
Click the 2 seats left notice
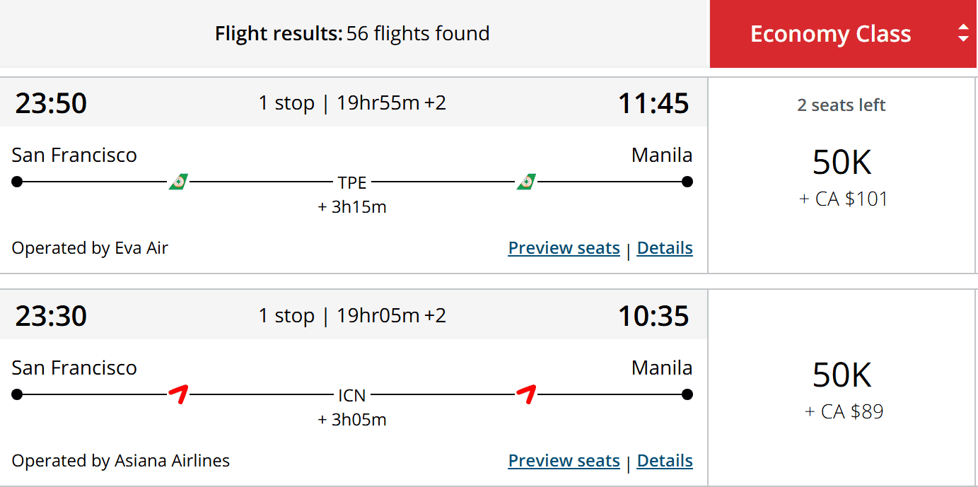pos(841,105)
